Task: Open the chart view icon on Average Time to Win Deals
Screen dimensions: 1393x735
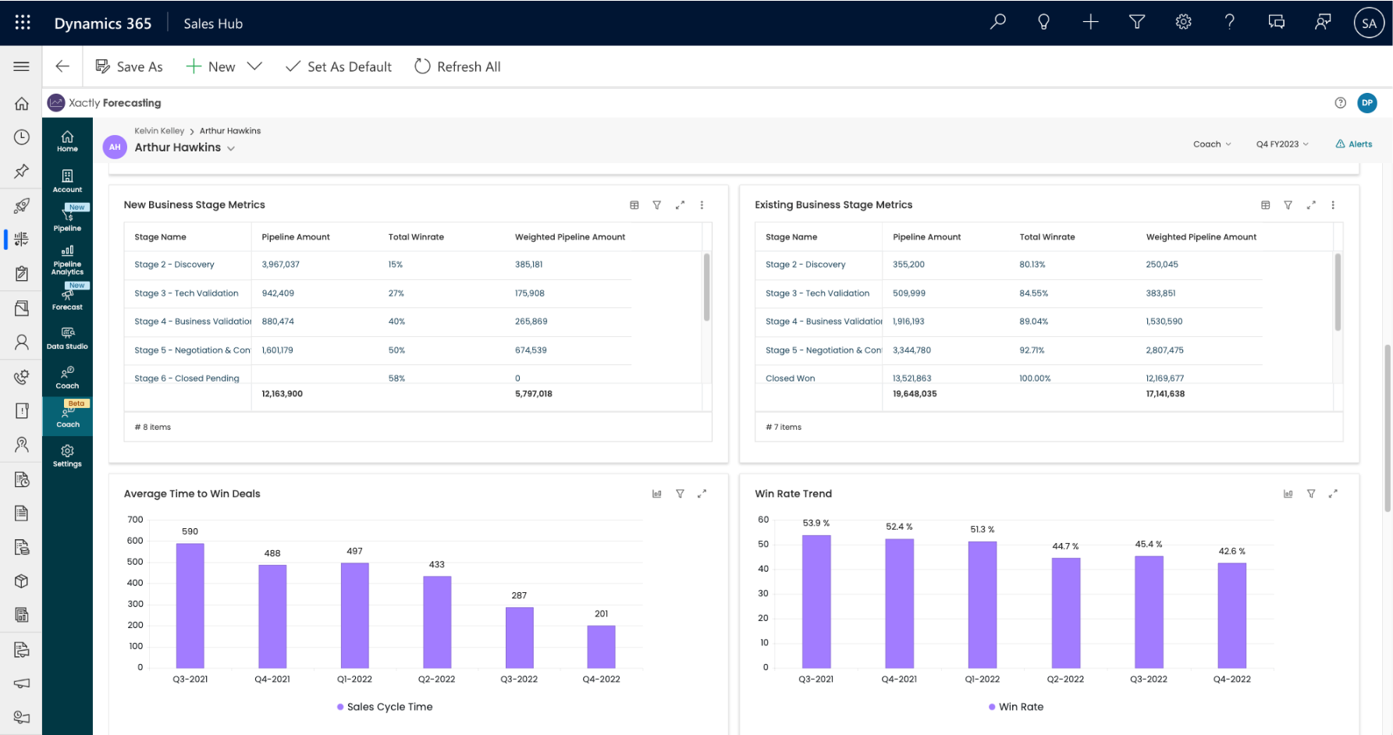Action: click(656, 493)
